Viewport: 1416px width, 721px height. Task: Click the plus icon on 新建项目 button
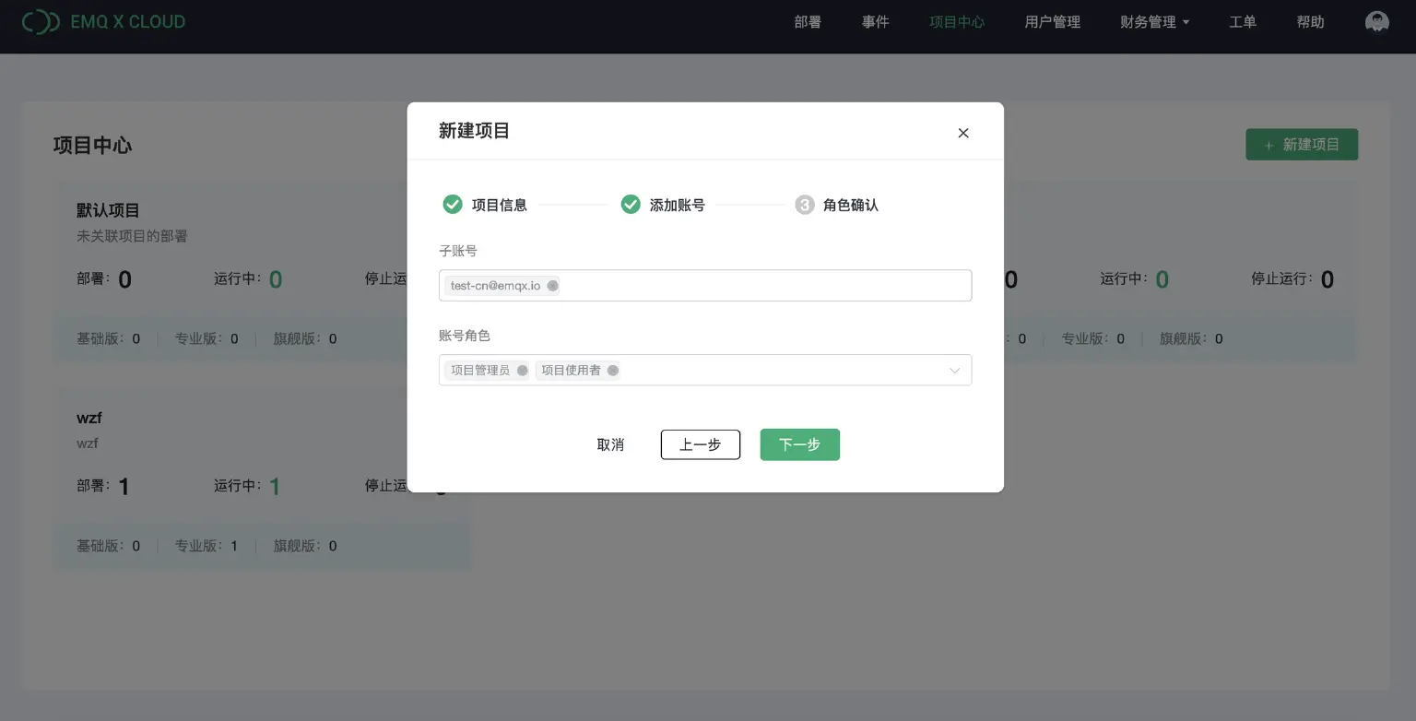1269,145
